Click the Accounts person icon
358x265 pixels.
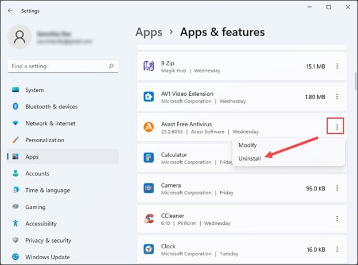coord(15,173)
